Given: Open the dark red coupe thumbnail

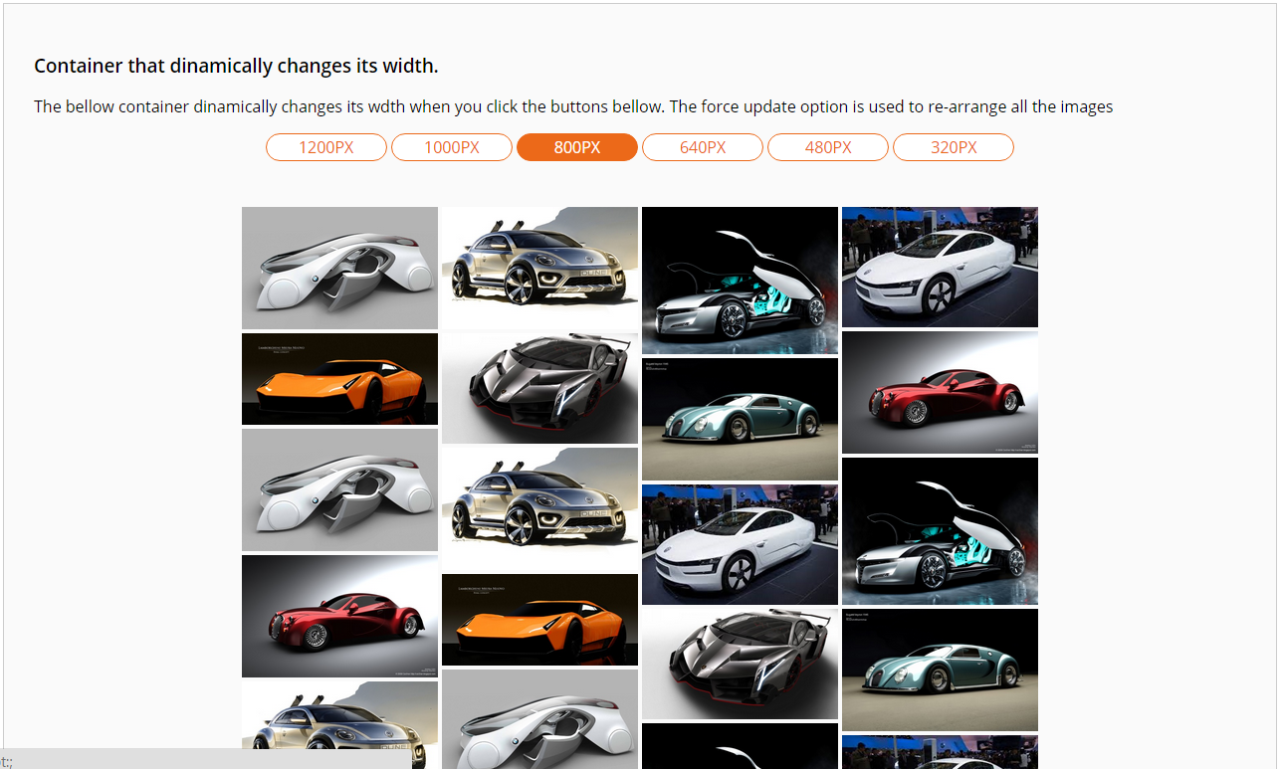Looking at the screenshot, I should pyautogui.click(x=339, y=615).
